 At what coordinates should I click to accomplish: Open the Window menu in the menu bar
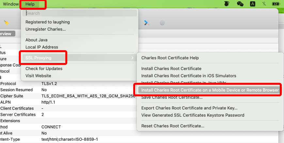click(x=11, y=4)
